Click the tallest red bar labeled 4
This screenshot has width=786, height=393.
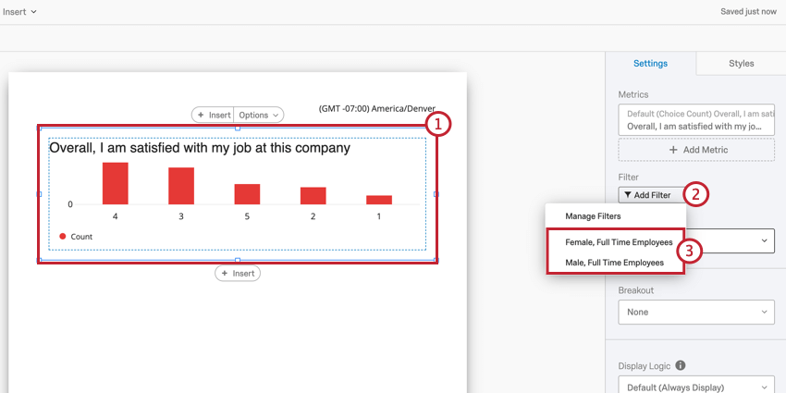pos(116,183)
